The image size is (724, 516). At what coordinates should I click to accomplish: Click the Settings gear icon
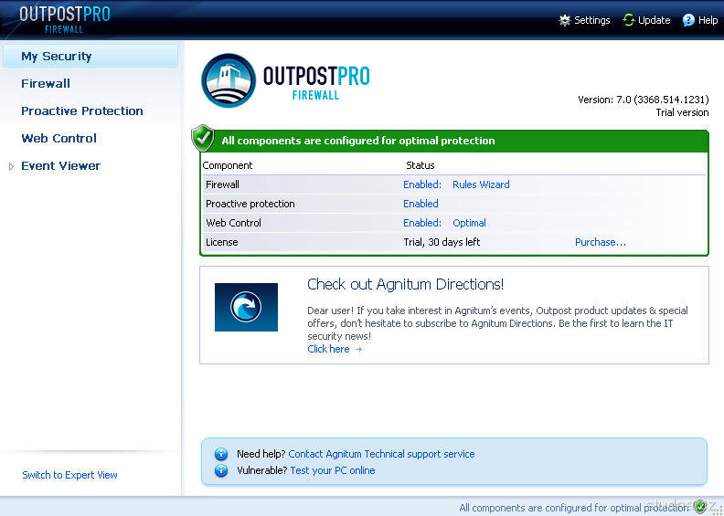click(565, 20)
